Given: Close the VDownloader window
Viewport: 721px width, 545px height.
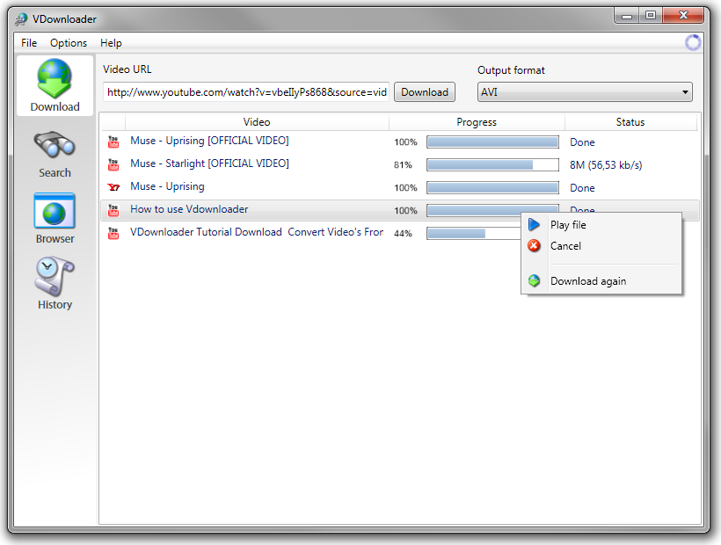Looking at the screenshot, I should coord(683,15).
